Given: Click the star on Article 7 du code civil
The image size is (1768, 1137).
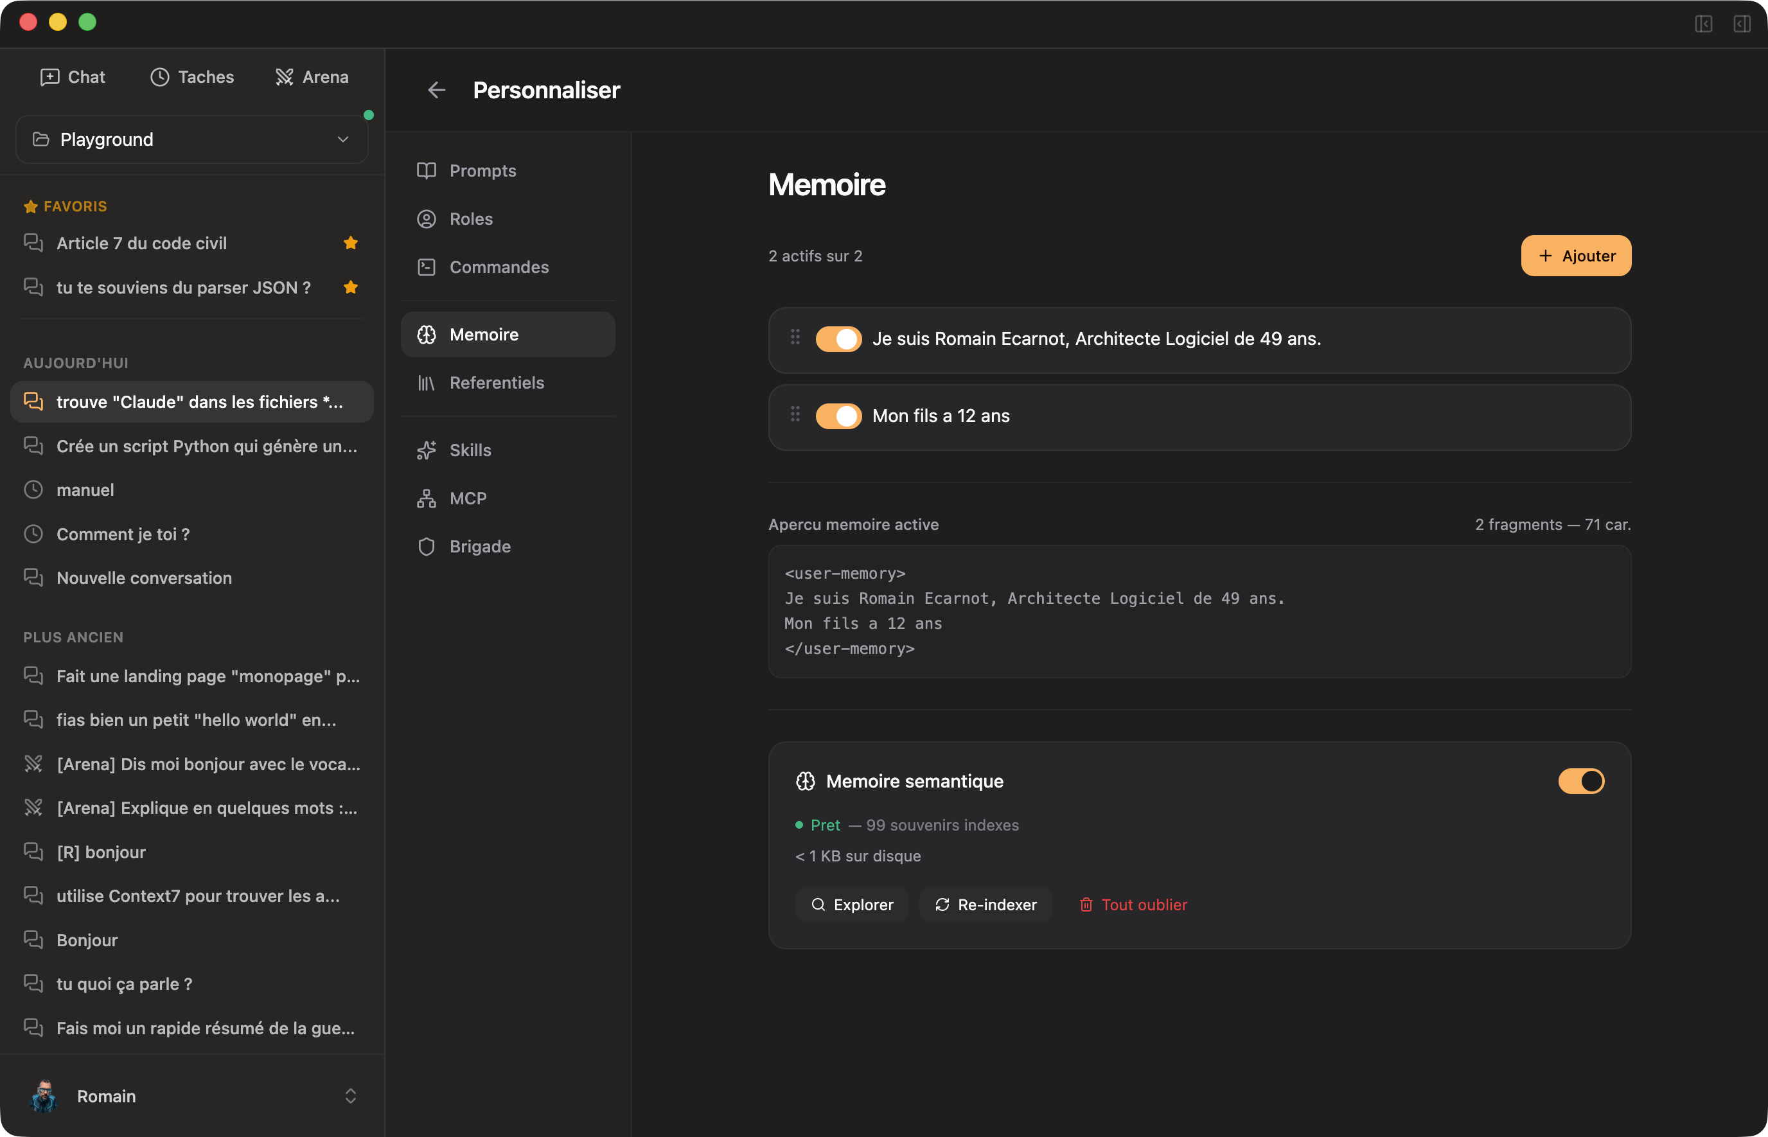Looking at the screenshot, I should [351, 243].
